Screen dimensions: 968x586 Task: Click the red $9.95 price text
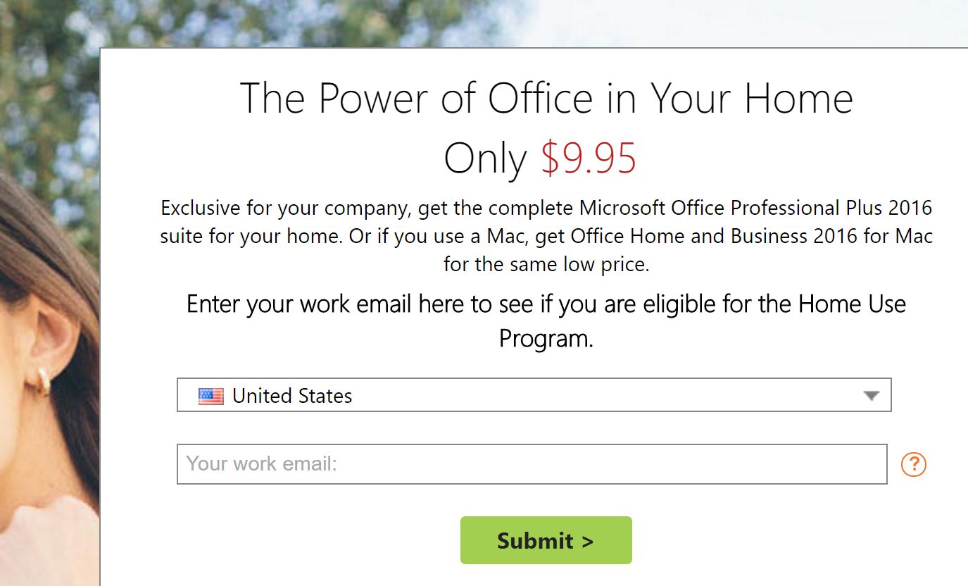[x=589, y=158]
